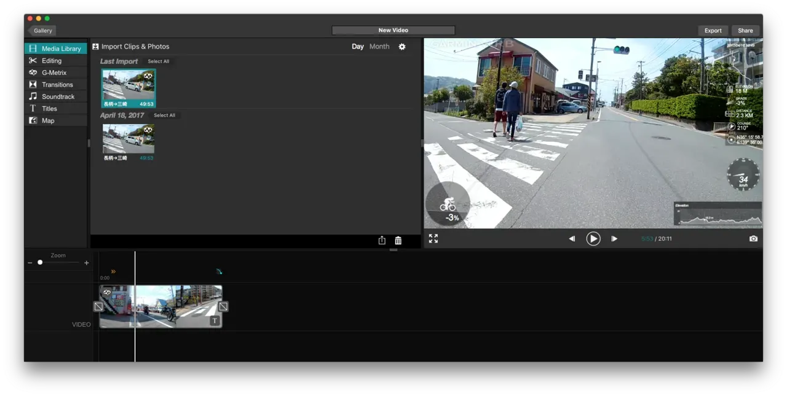Screen dimensions: 787x396
Task: Click Select All beside Last Import
Action: click(158, 61)
